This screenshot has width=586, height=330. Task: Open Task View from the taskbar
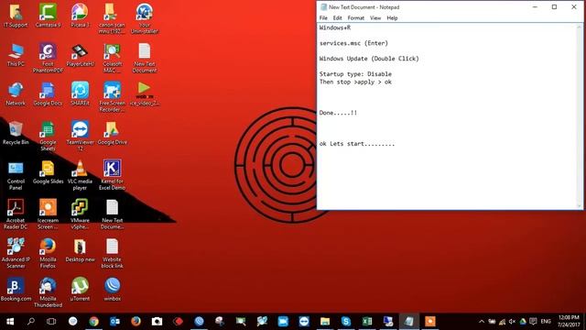tap(51, 322)
